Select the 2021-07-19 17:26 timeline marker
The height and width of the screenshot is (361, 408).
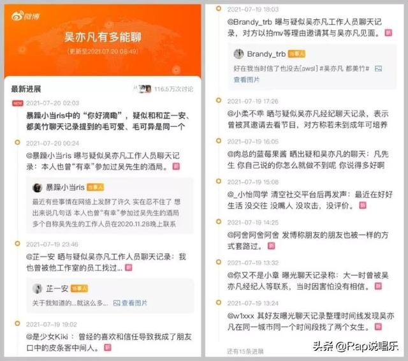pos(219,100)
